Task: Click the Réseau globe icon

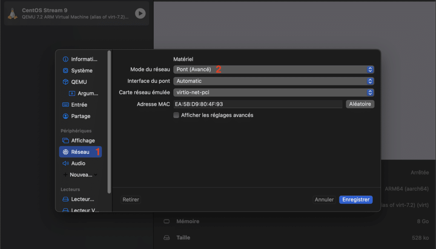Action: (x=65, y=152)
